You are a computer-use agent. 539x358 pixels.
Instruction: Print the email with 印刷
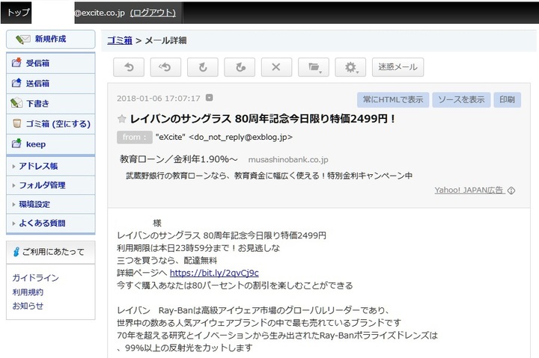click(x=507, y=100)
